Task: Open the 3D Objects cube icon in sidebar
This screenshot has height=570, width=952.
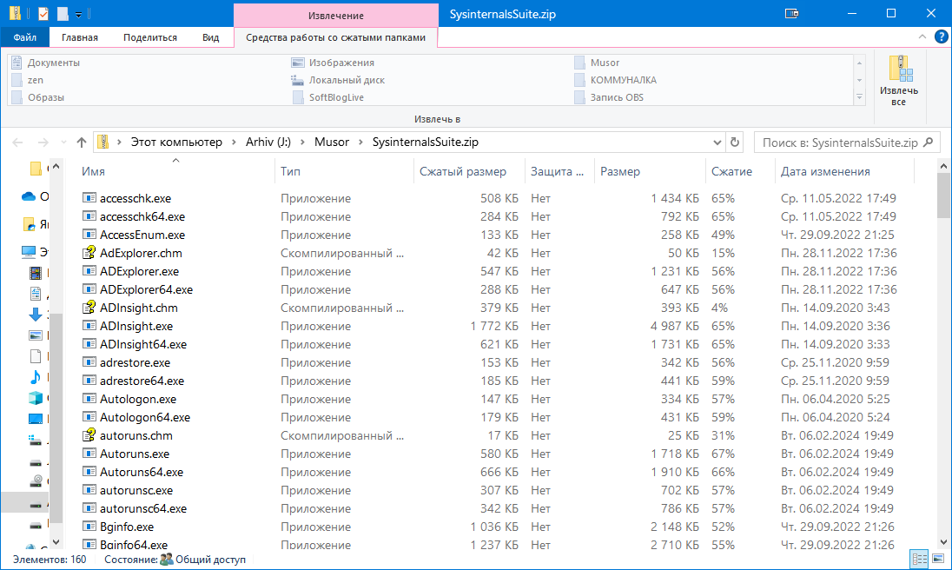Action: [x=36, y=398]
